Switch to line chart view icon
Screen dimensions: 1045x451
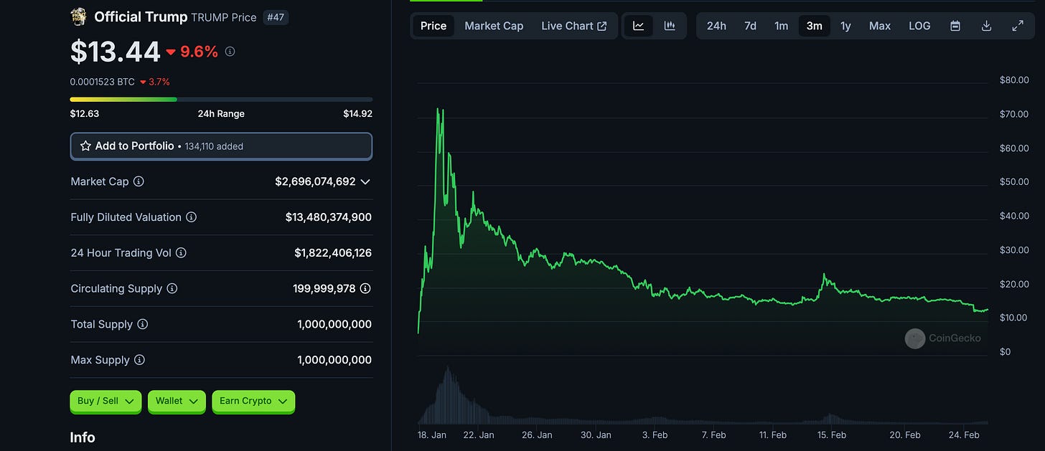[638, 26]
